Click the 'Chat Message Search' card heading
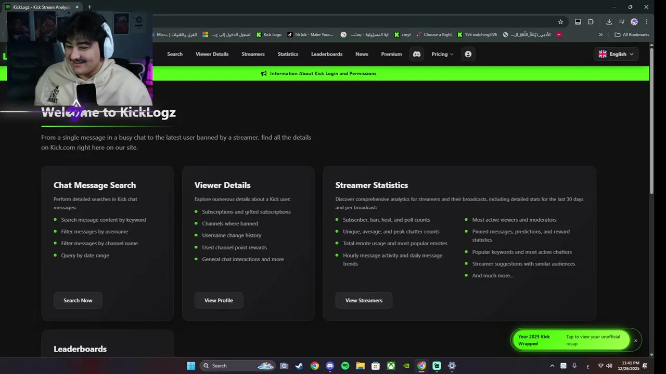 (95, 185)
